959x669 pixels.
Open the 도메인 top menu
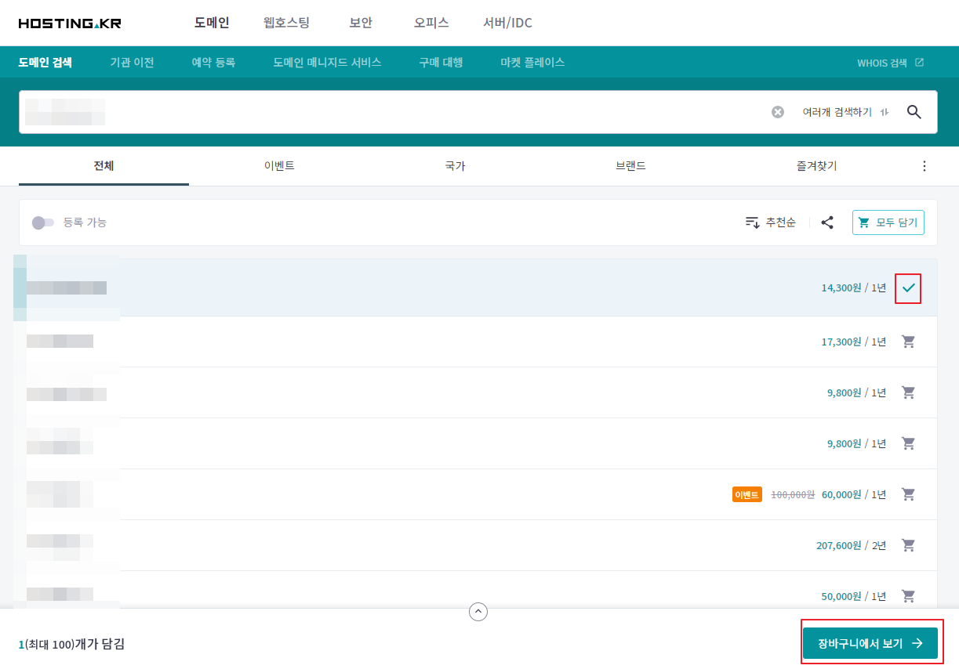click(x=212, y=23)
